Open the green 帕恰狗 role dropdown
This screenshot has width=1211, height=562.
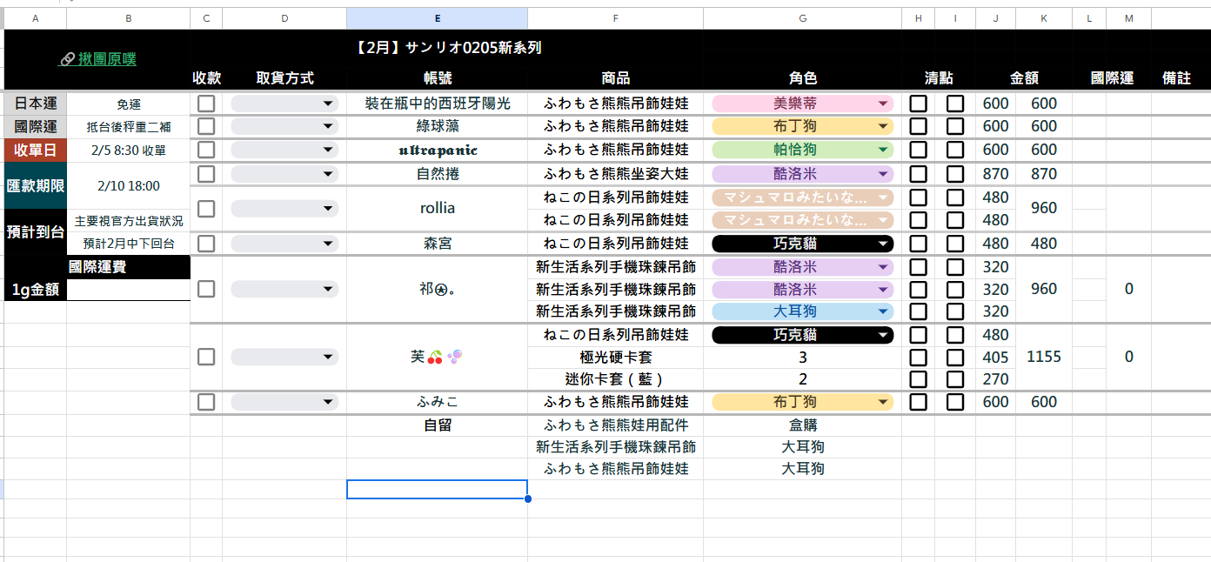802,150
